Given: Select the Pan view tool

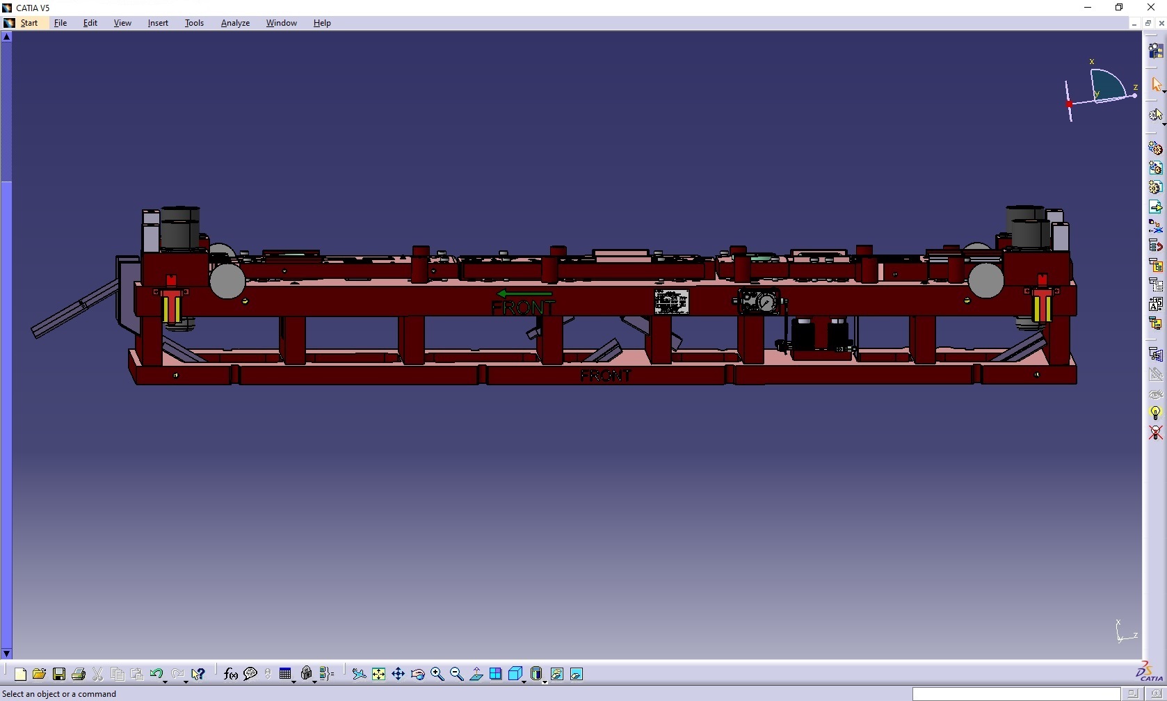Looking at the screenshot, I should point(398,674).
